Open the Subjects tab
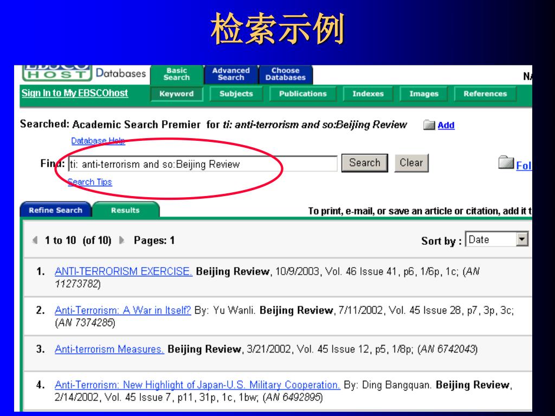The width and height of the screenshot is (555, 416). click(236, 94)
